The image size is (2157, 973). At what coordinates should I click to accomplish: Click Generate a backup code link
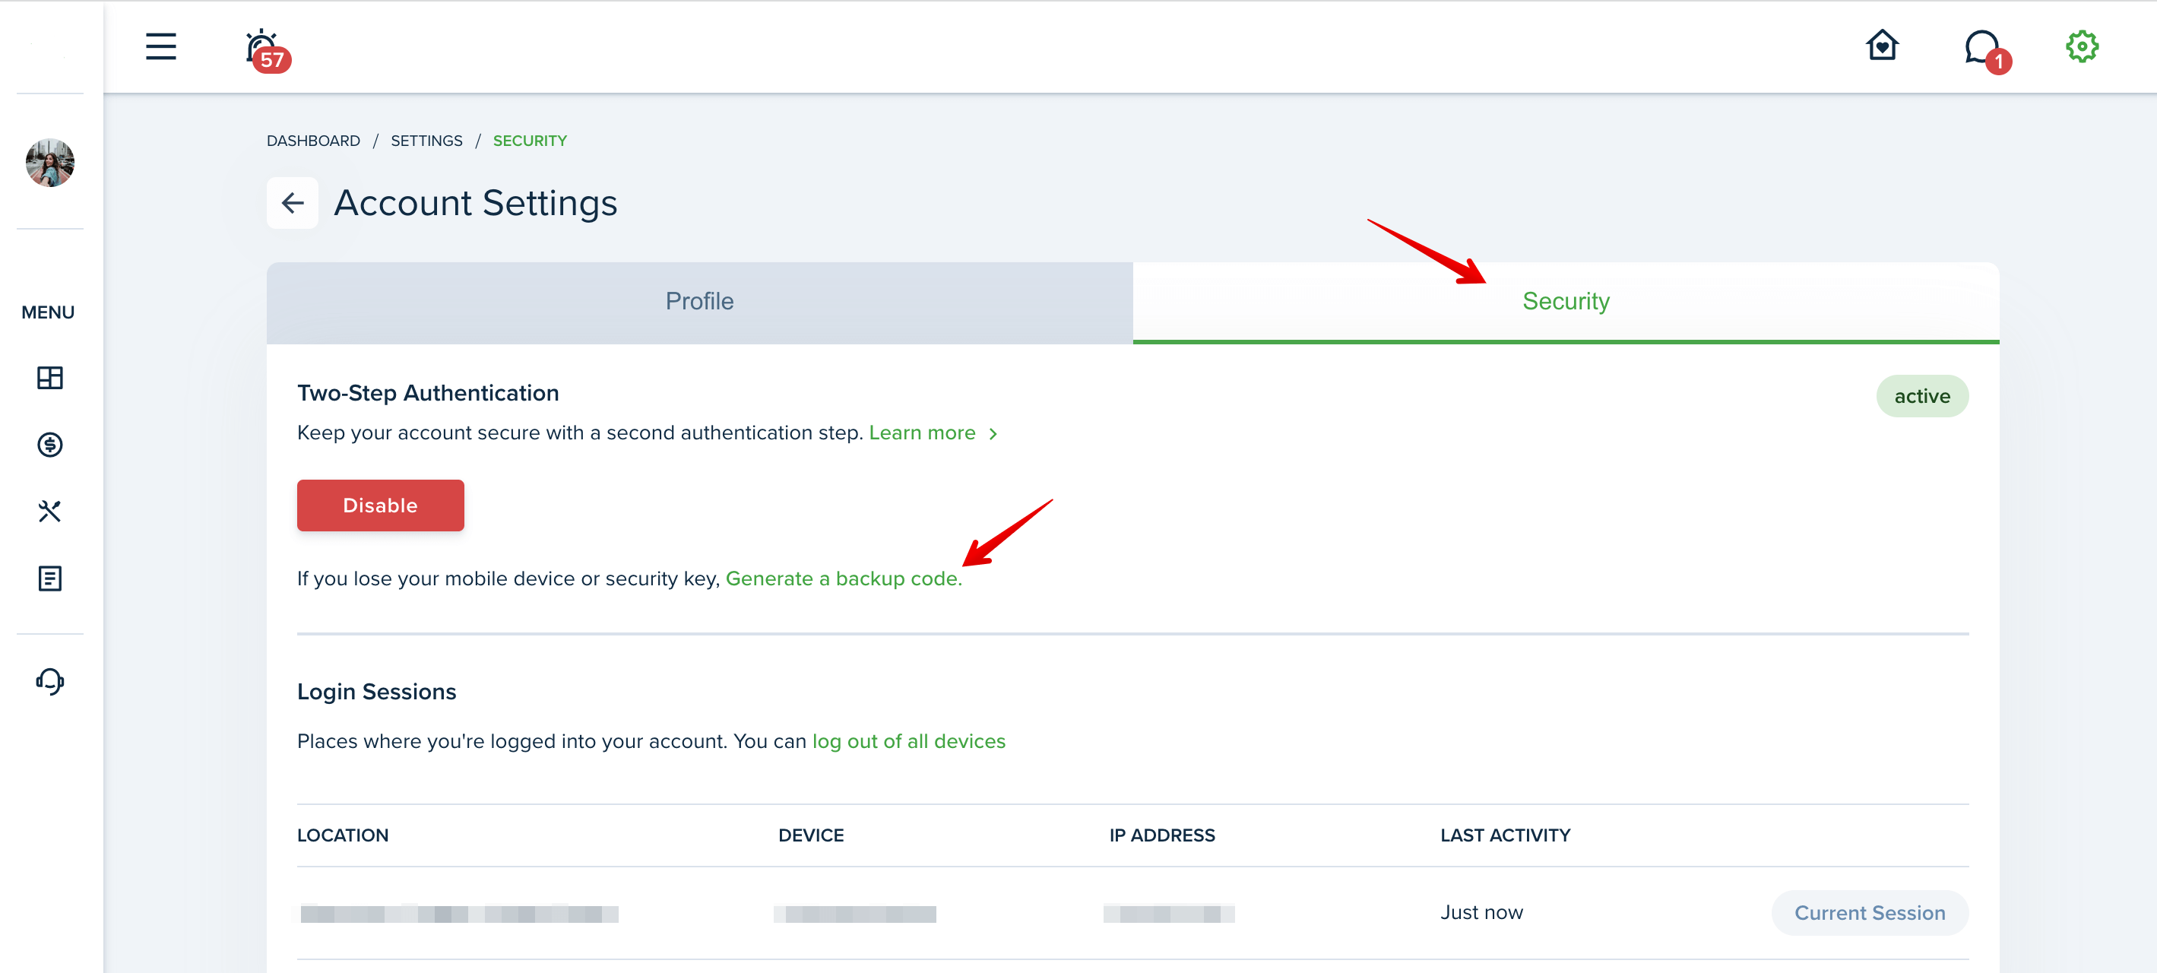[843, 578]
